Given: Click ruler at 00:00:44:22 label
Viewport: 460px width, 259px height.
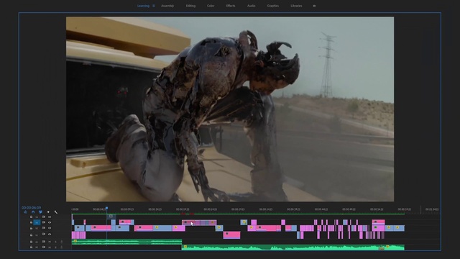Looking at the screenshot, I should tap(321, 209).
